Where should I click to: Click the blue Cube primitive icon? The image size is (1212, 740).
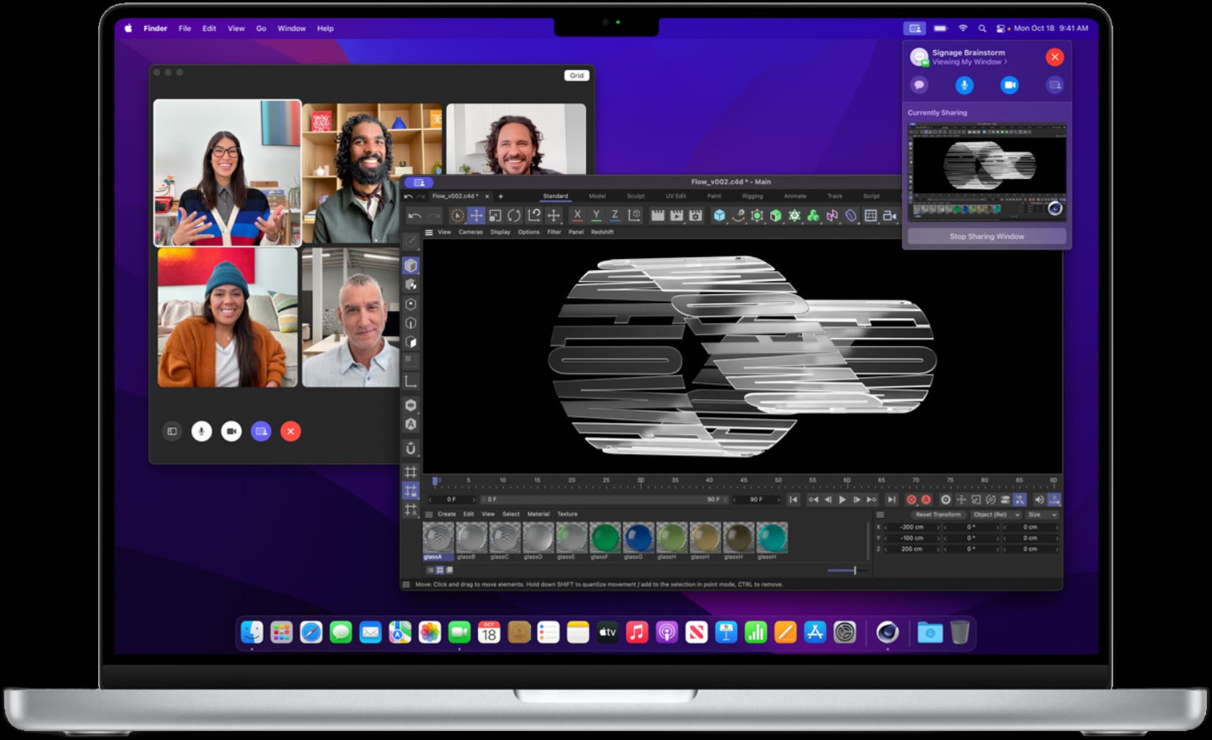point(719,215)
